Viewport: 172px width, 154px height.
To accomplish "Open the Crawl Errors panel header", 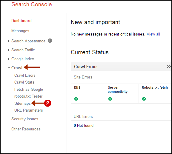I will (x=121, y=67).
